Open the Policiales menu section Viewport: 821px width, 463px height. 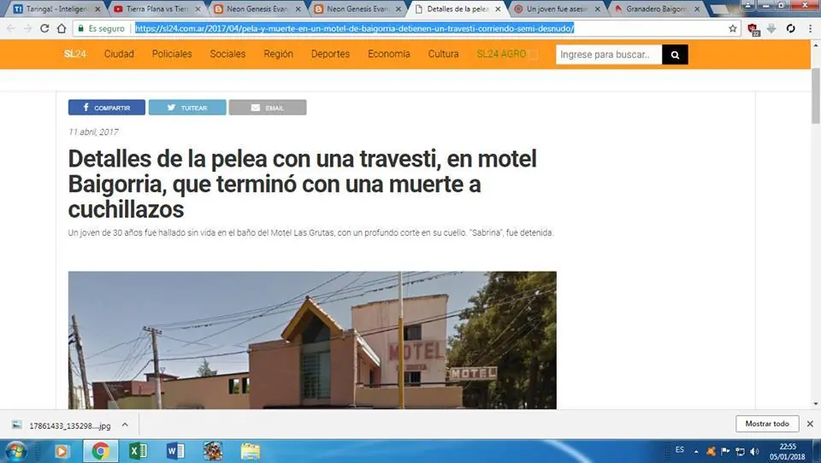pyautogui.click(x=172, y=54)
